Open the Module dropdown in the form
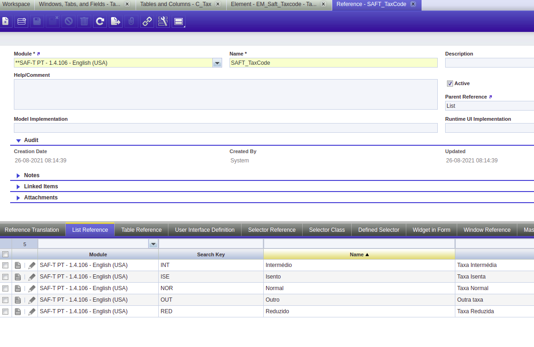The width and height of the screenshot is (534, 347). tap(217, 63)
